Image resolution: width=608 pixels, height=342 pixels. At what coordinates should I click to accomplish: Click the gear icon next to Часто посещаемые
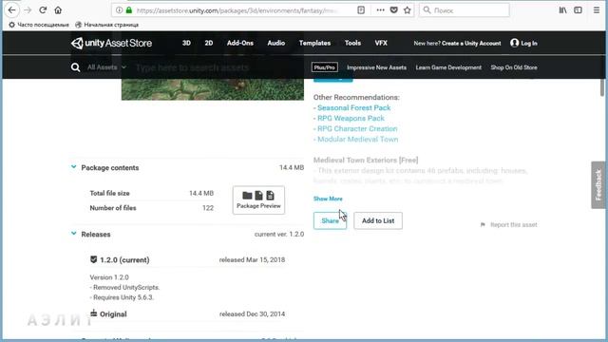[11, 25]
